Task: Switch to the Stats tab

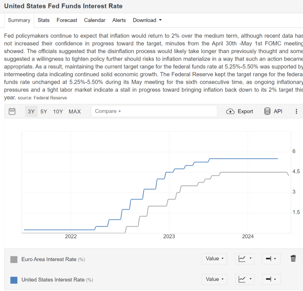Action: coord(43,20)
